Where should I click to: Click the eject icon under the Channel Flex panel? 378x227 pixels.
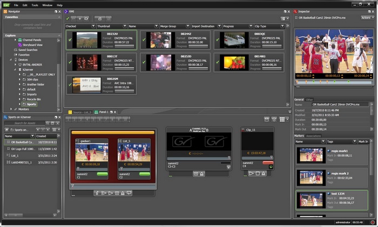point(202,174)
